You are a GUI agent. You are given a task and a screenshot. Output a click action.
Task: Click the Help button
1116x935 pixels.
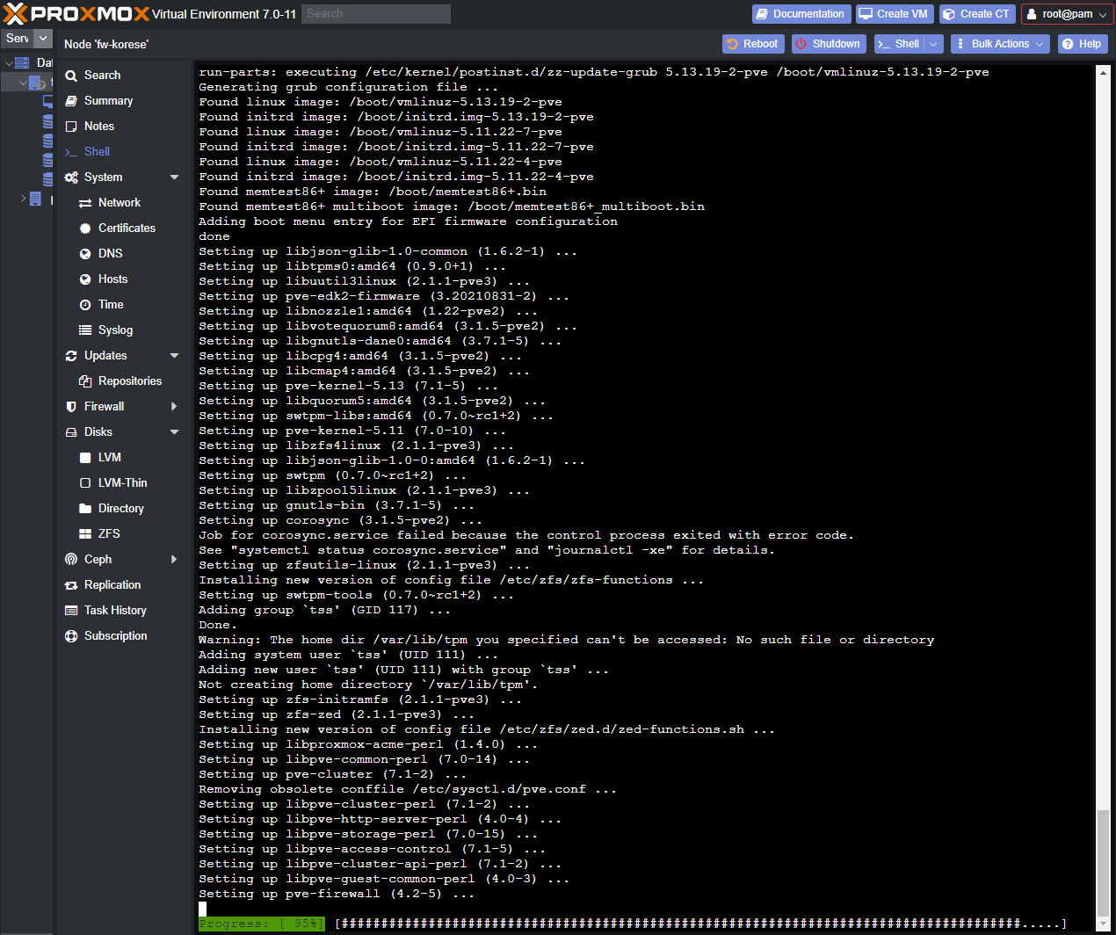pos(1081,44)
